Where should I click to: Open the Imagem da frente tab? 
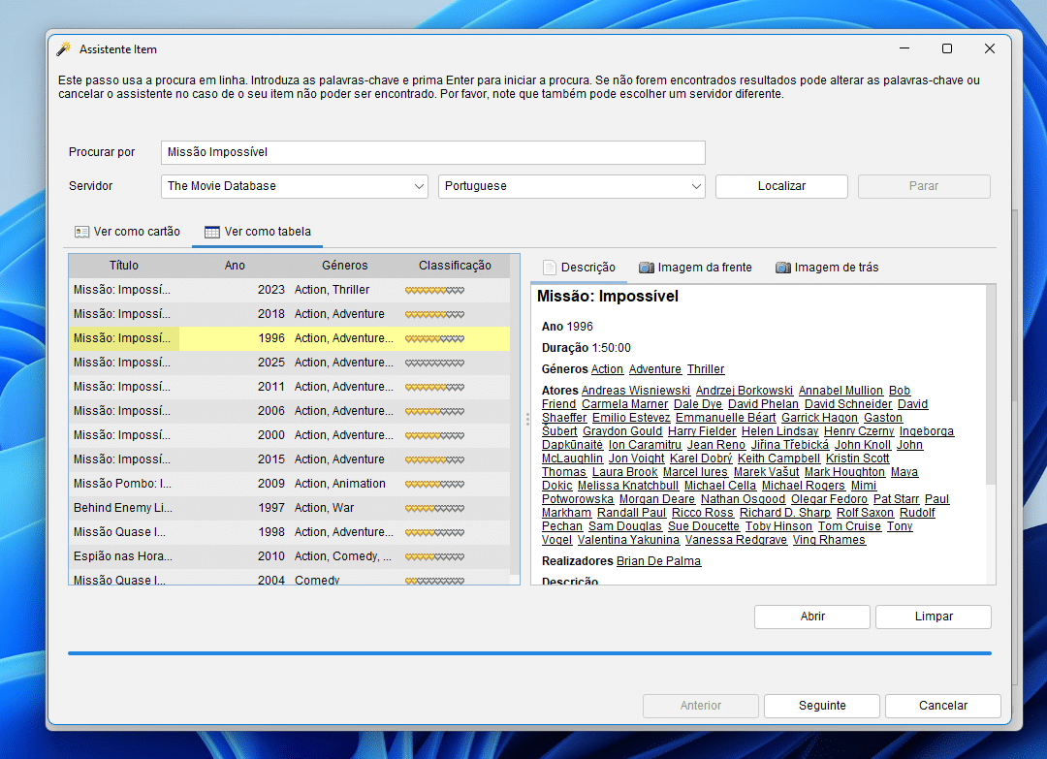(x=695, y=267)
